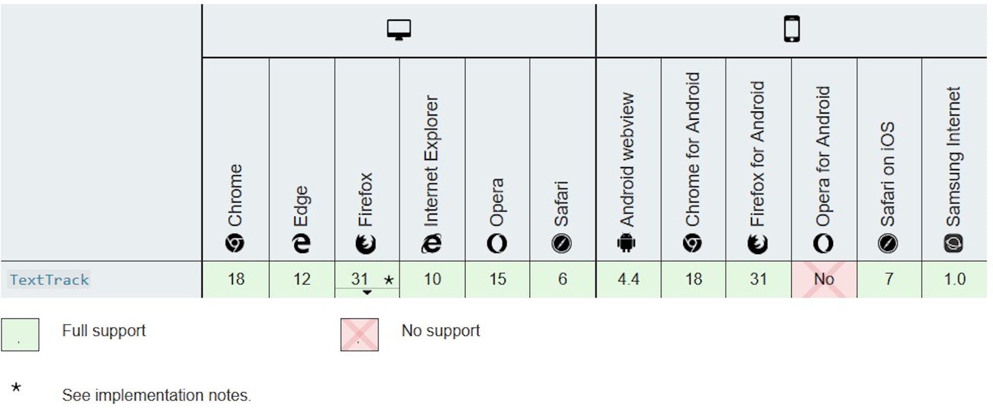Click the Samsung Internet icon
Screen dimensions: 993x412
coord(953,243)
